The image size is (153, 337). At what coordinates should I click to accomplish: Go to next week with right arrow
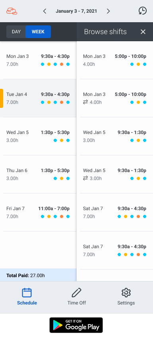(108, 11)
